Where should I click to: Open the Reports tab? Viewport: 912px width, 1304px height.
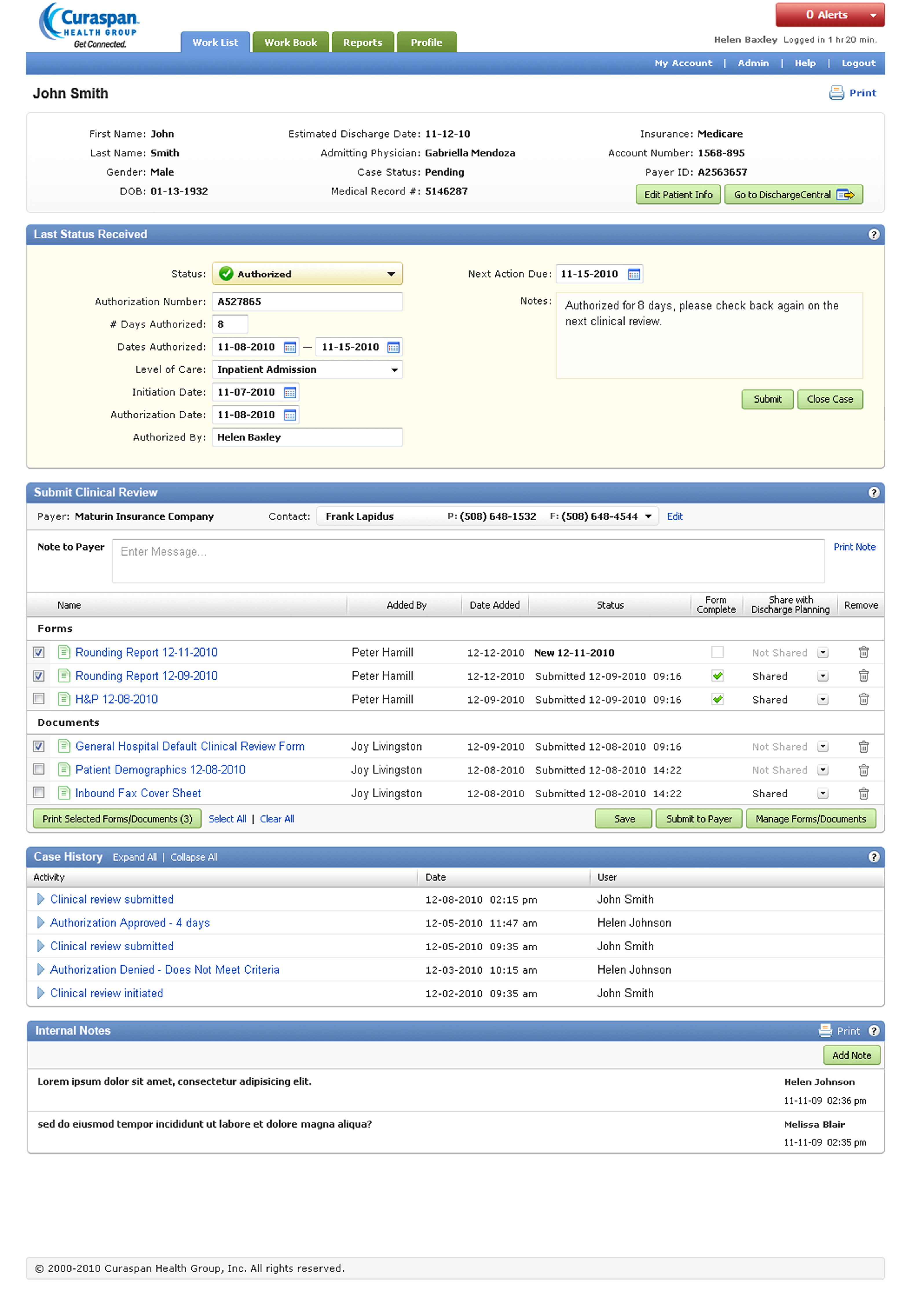click(362, 43)
